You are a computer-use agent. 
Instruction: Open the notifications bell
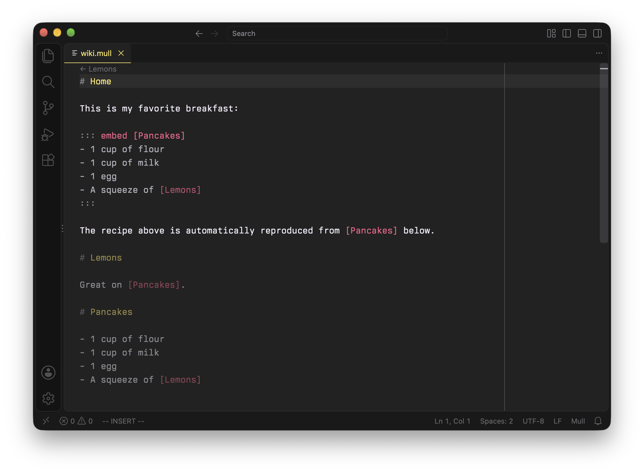coord(598,421)
